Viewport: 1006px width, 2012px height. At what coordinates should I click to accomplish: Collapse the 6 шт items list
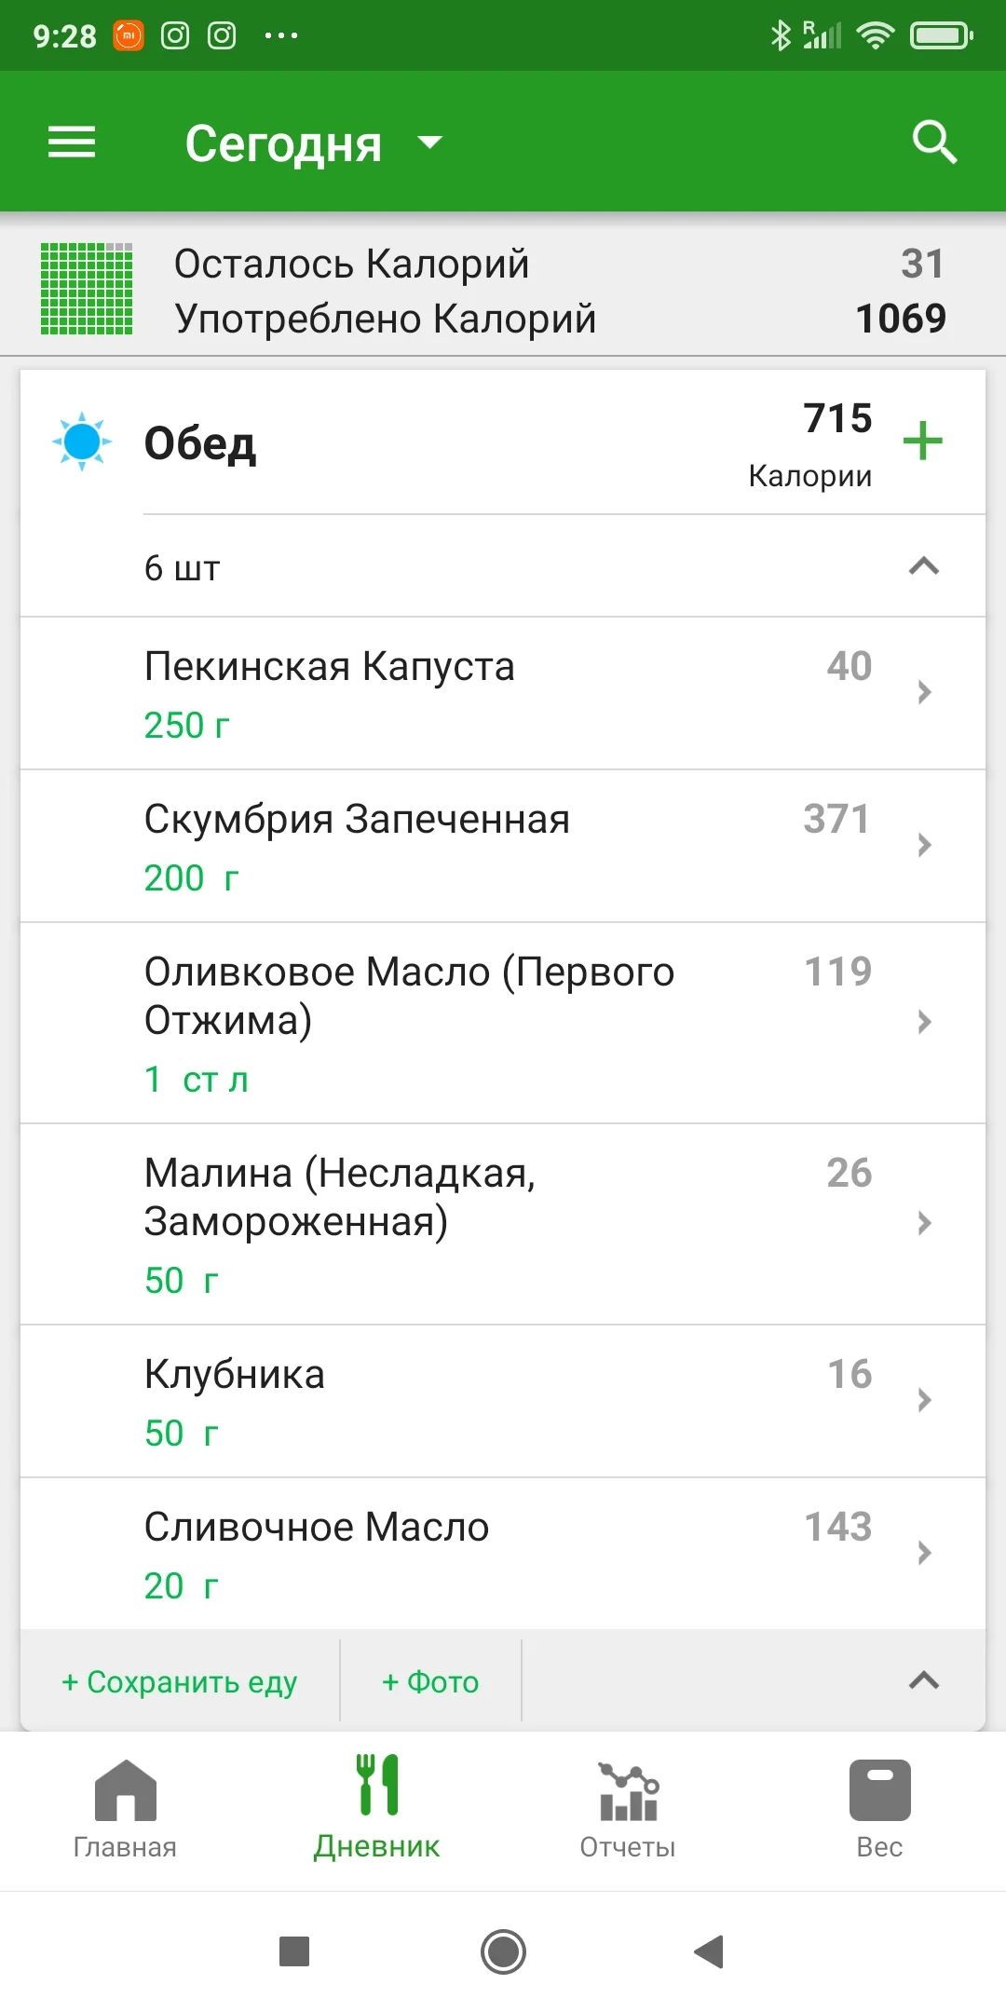tap(923, 566)
